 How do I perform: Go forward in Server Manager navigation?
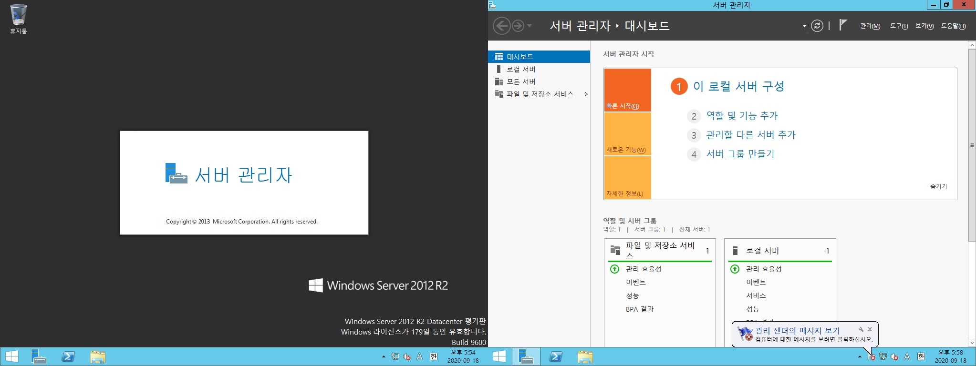coord(518,26)
